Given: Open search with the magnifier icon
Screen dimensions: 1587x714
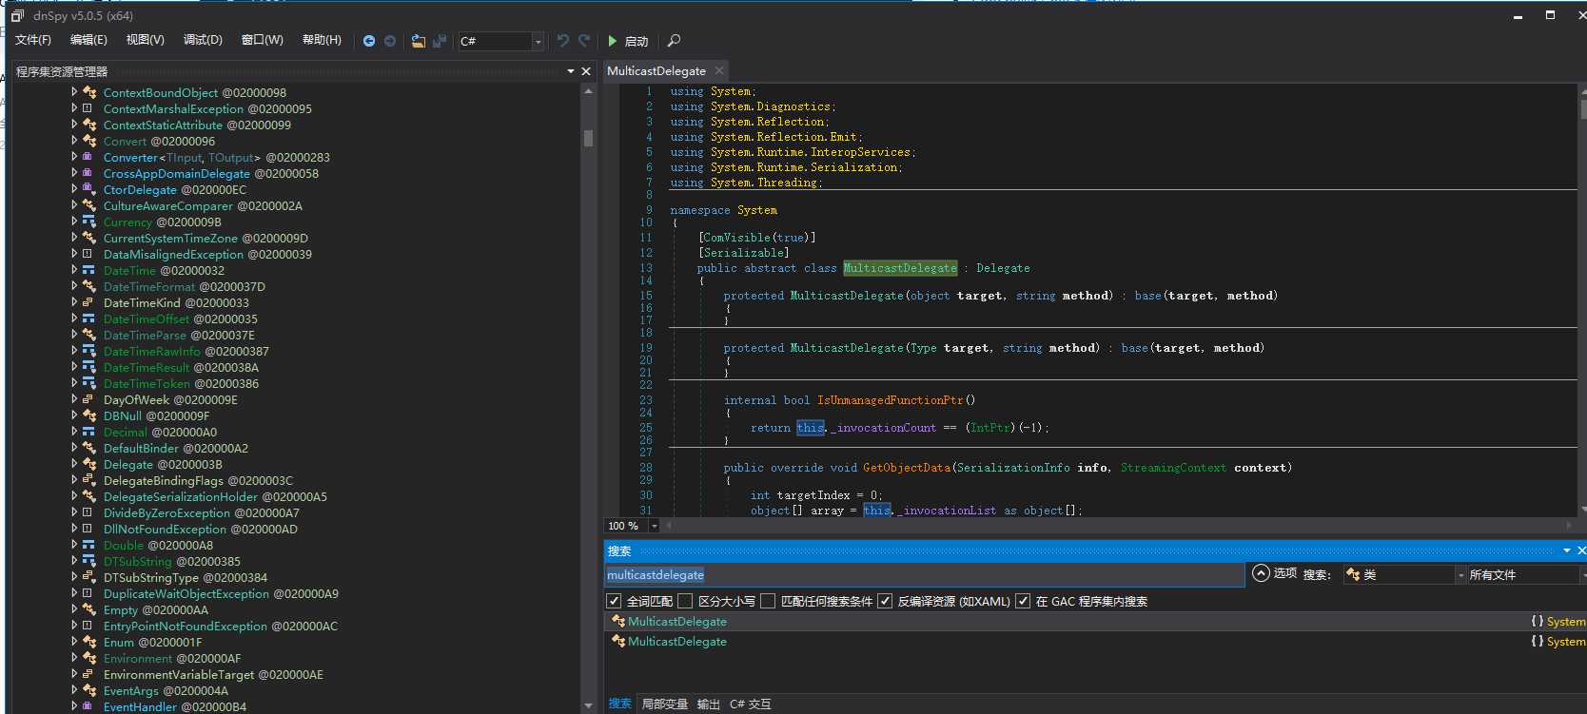Looking at the screenshot, I should tap(674, 41).
